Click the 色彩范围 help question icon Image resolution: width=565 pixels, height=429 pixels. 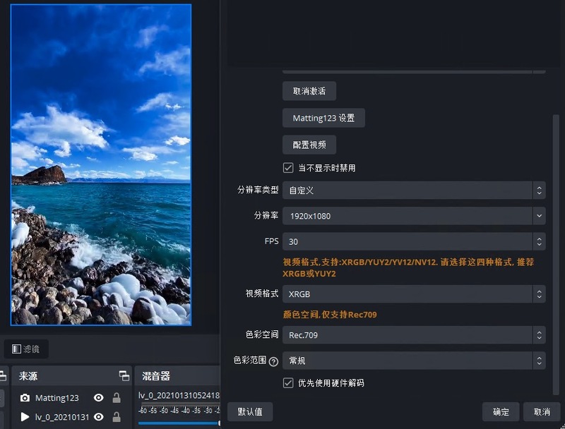point(273,361)
